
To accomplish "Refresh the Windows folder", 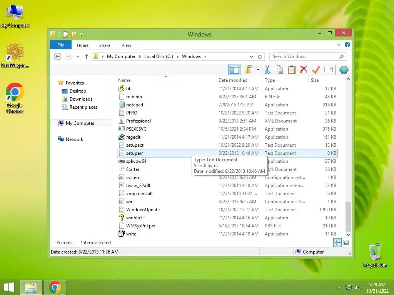I will [x=260, y=56].
